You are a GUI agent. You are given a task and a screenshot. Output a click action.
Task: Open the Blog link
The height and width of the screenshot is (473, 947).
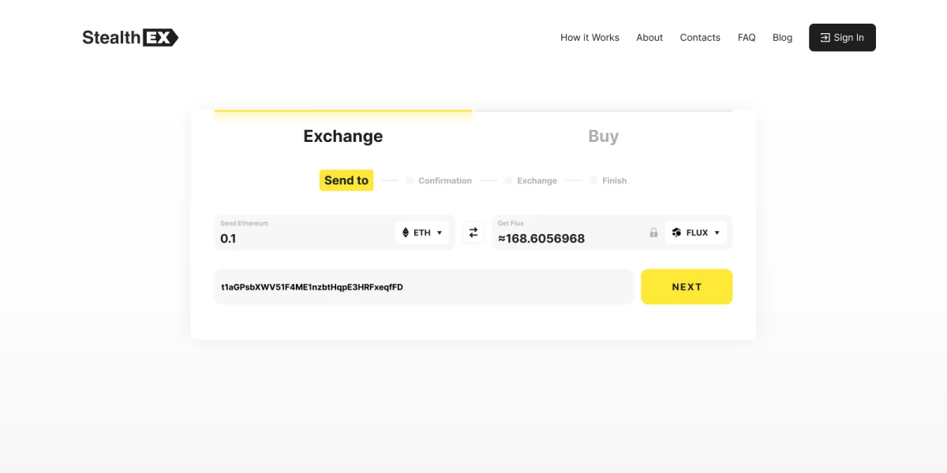coord(782,37)
